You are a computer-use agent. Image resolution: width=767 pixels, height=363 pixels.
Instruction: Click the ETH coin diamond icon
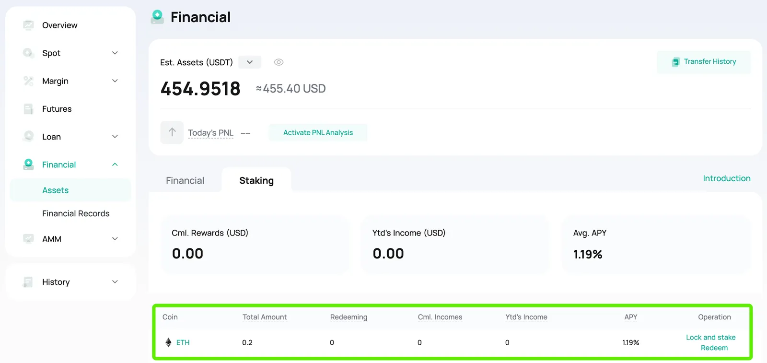click(x=168, y=342)
